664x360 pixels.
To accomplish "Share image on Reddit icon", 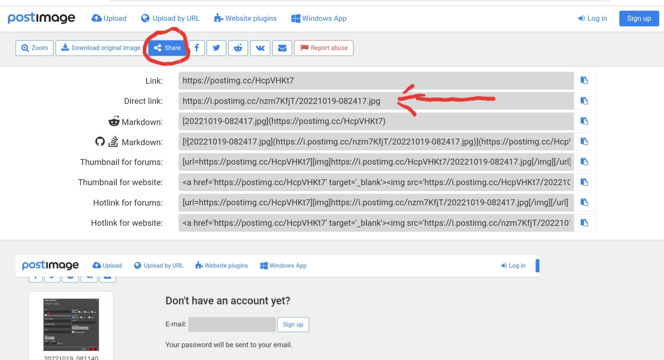I will [x=238, y=48].
